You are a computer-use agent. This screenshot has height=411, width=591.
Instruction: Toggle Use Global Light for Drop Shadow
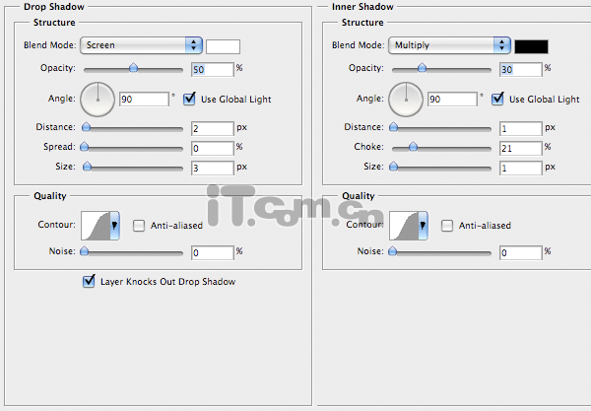(x=189, y=99)
